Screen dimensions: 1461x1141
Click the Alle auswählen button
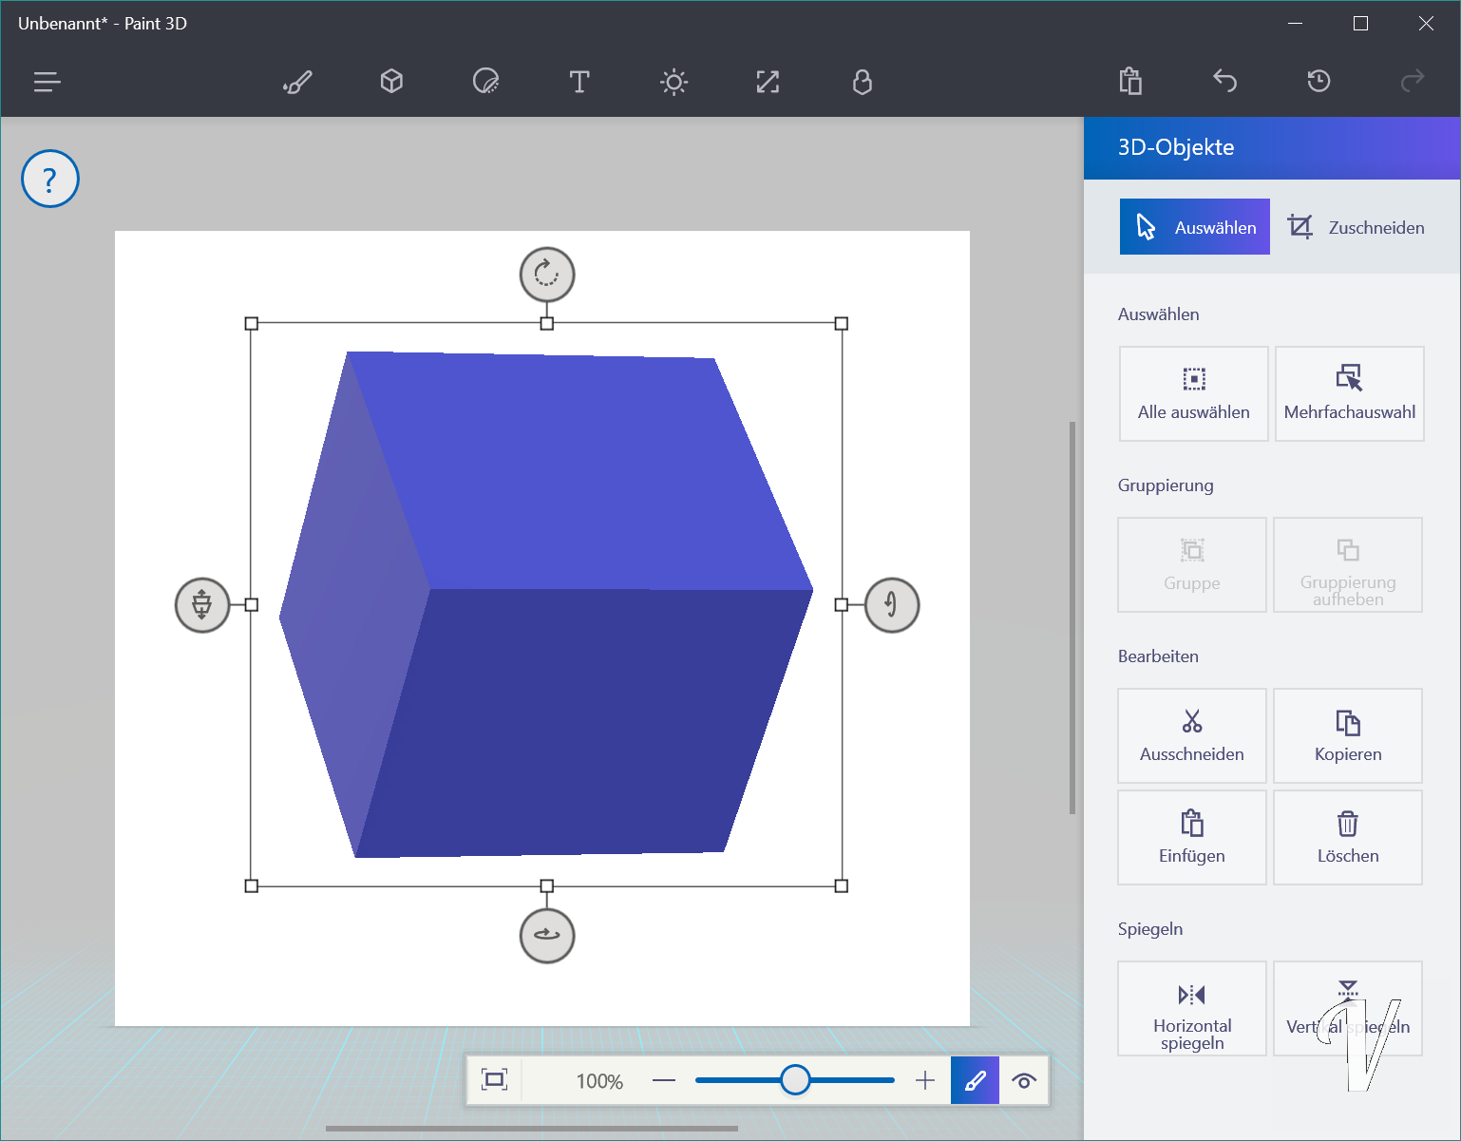(1193, 394)
